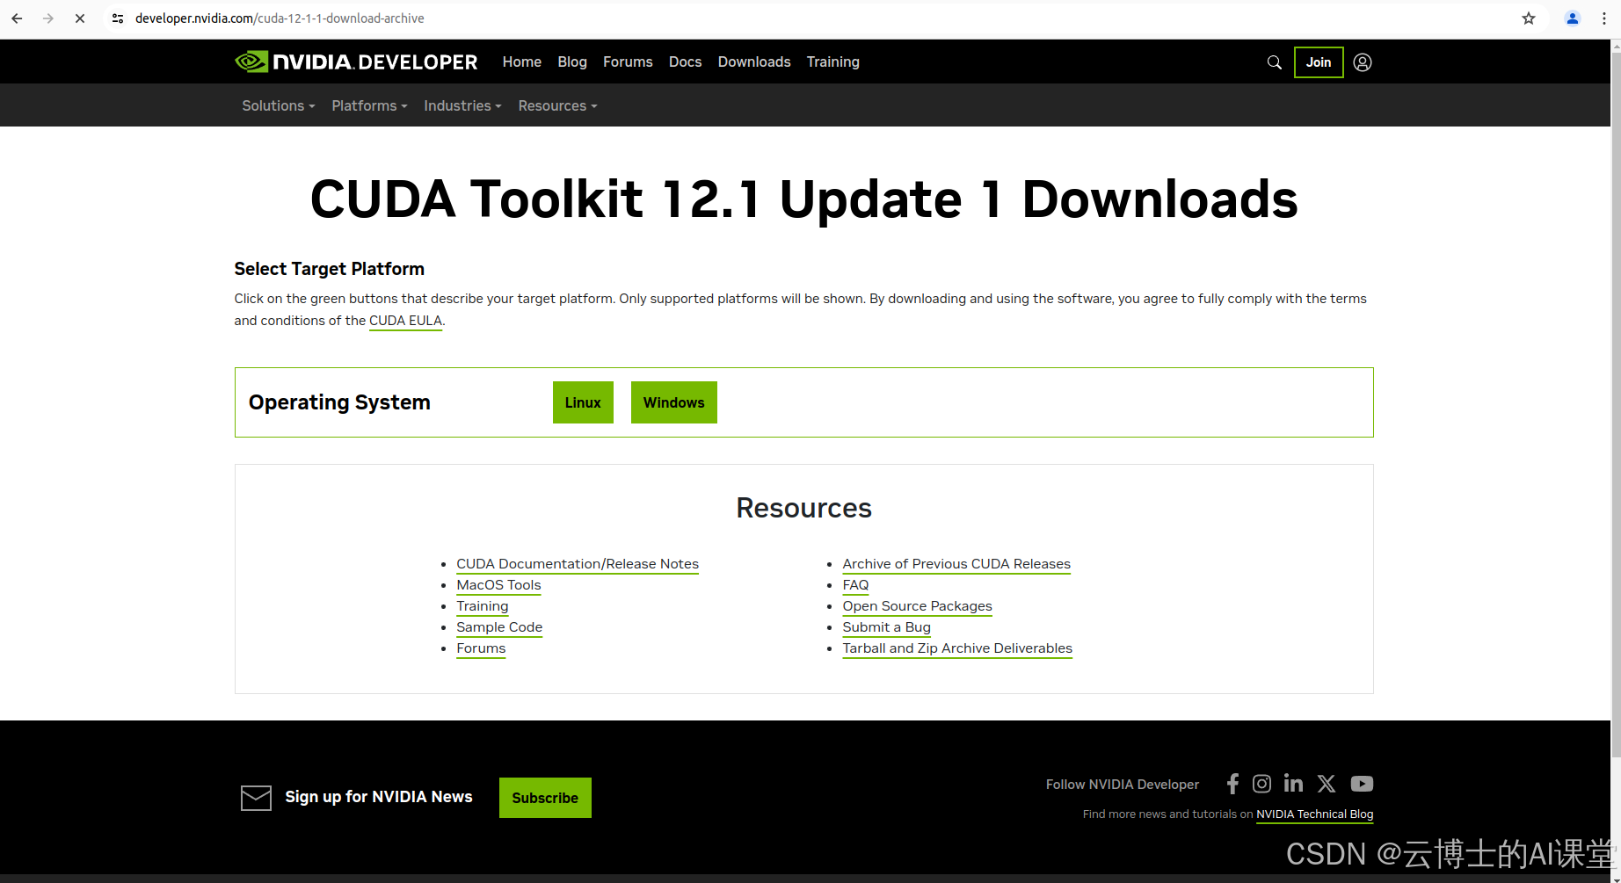1621x883 pixels.
Task: Open NVIDIA Developer YouTube icon
Action: pos(1362,784)
